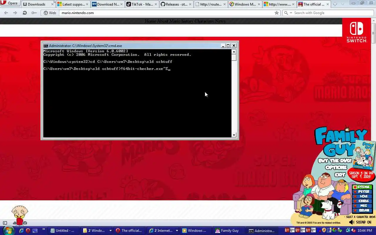Click the network tray icon
Image resolution: width=376 pixels, height=235 pixels.
coord(348,230)
